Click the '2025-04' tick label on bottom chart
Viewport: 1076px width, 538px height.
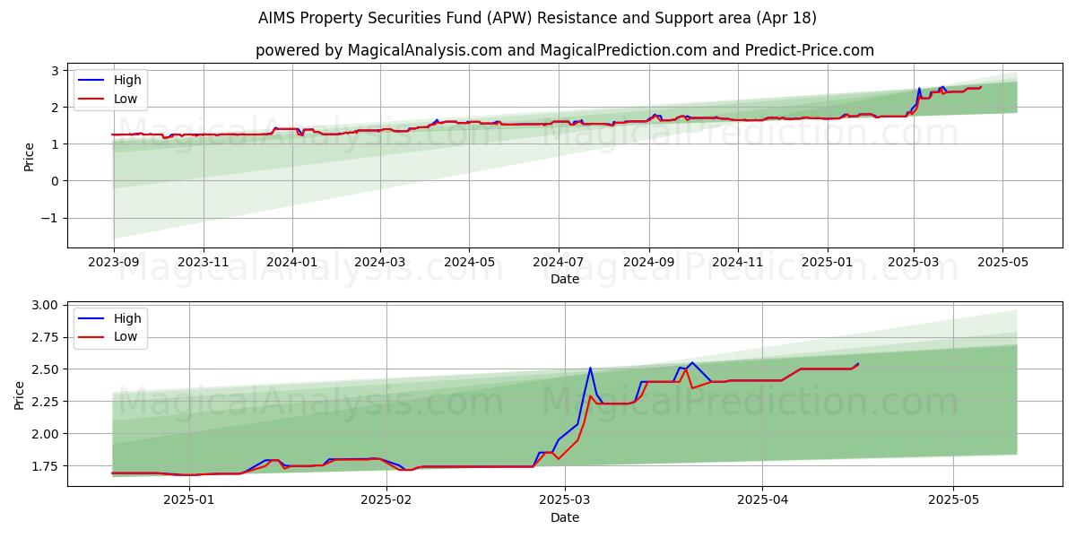point(763,499)
